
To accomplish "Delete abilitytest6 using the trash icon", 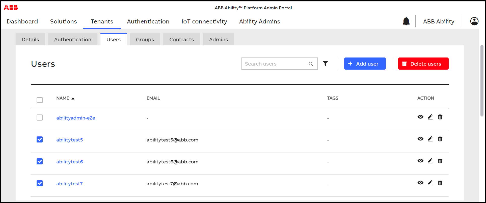I will click(x=440, y=161).
